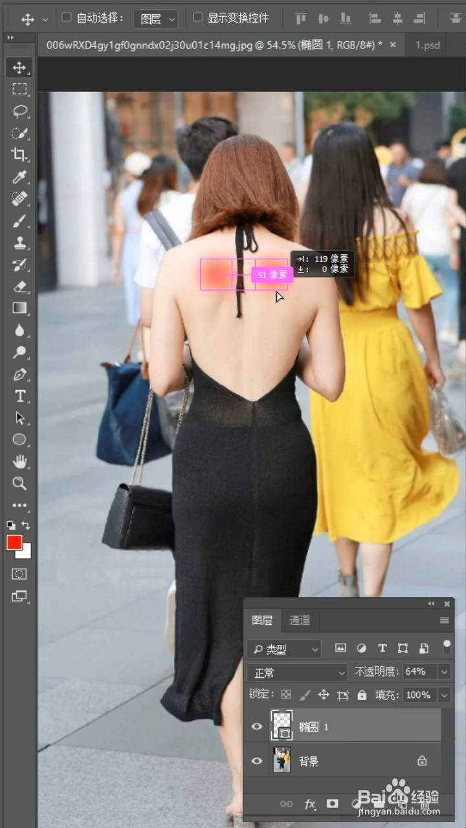Open the 正常 blend mode dropdown

point(298,672)
